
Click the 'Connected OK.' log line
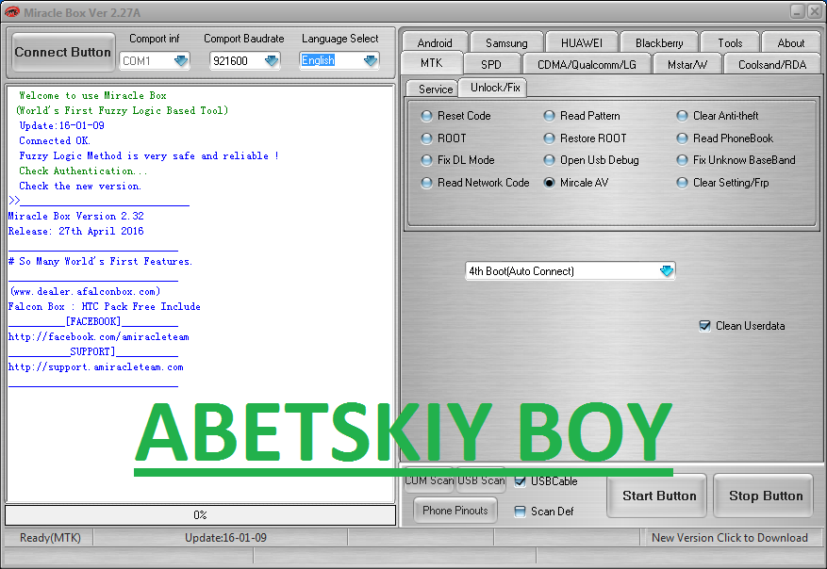click(x=55, y=140)
